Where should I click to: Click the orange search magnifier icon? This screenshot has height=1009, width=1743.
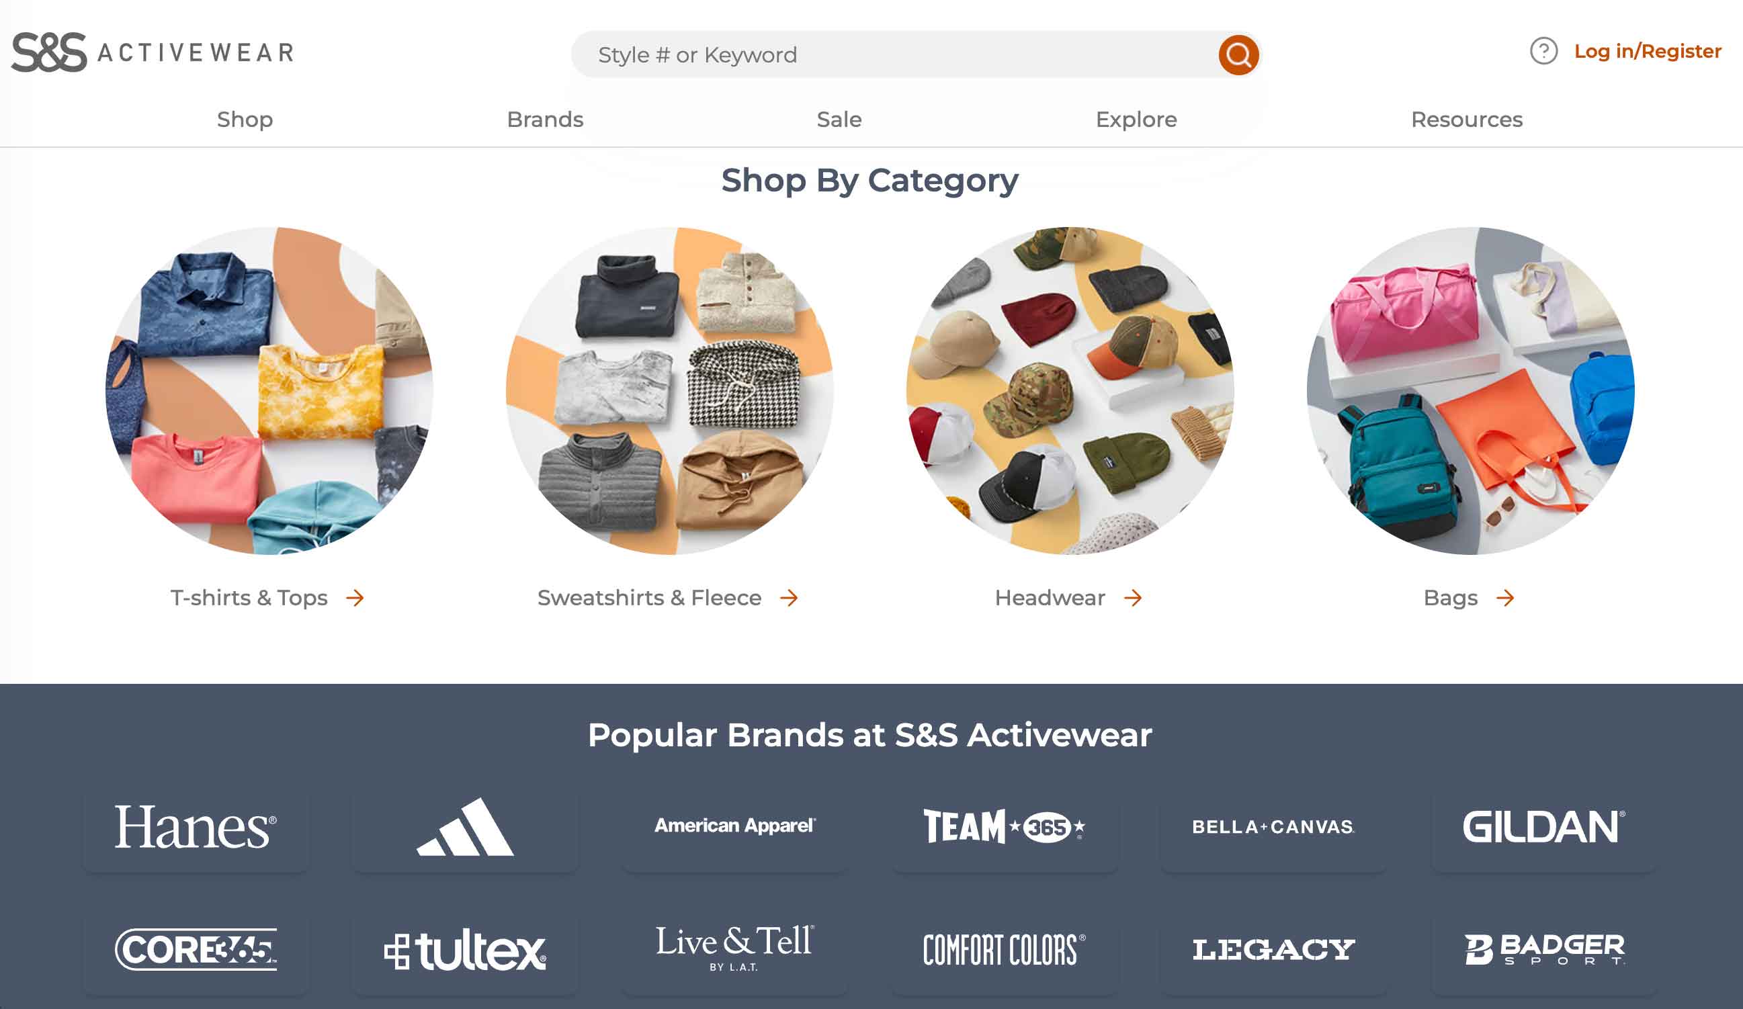coord(1238,54)
